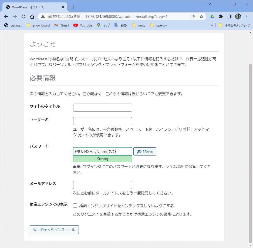The width and height of the screenshot is (253, 248).
Task: Check the search engine no-index checkbox
Action: click(75, 206)
